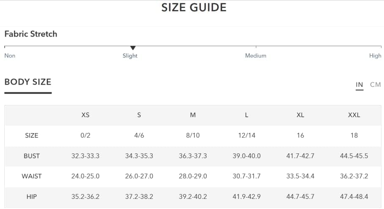Click the High stretch label

coord(375,56)
